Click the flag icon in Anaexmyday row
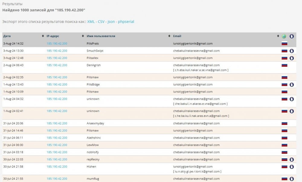302x182 pixels. pyautogui.click(x=284, y=123)
